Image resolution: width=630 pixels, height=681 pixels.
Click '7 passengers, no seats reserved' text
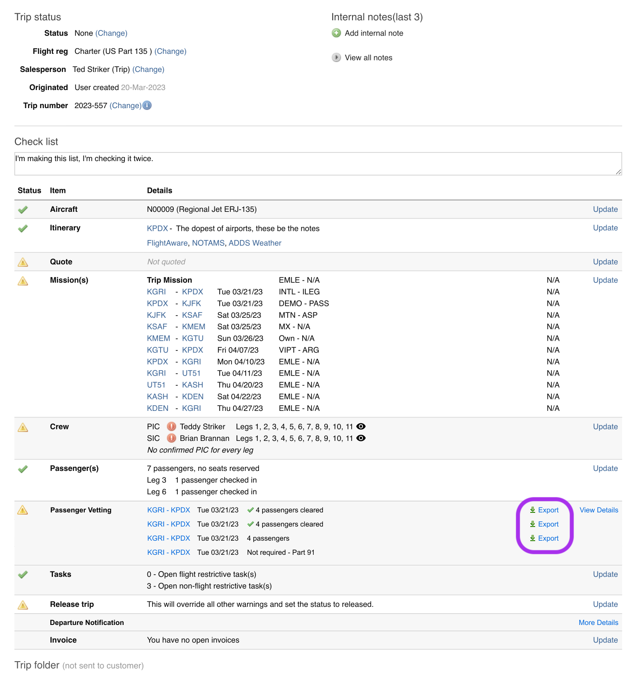pyautogui.click(x=203, y=468)
